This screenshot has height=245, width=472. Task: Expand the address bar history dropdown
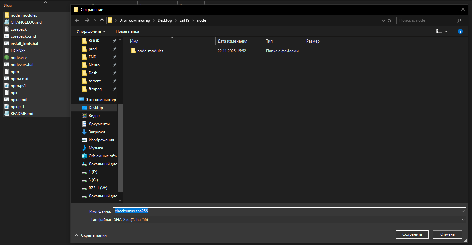384,20
